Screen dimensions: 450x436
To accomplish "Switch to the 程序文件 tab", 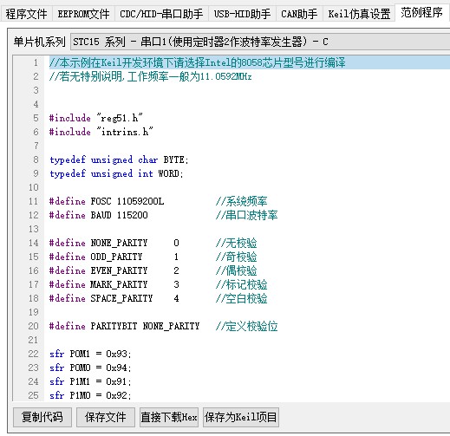I will pyautogui.click(x=26, y=14).
